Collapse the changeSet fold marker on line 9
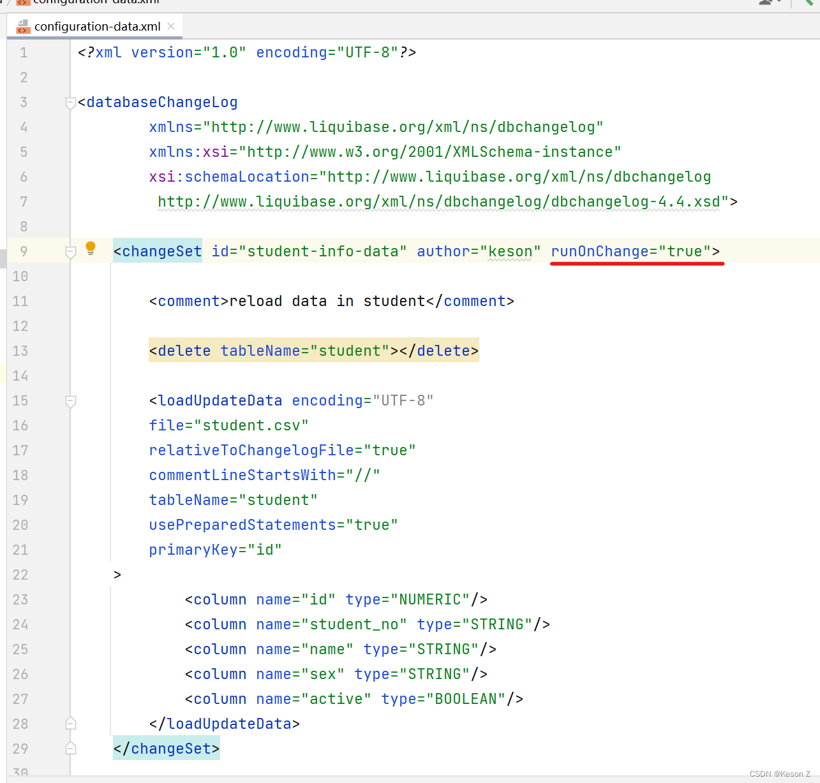This screenshot has width=820, height=783. point(71,252)
